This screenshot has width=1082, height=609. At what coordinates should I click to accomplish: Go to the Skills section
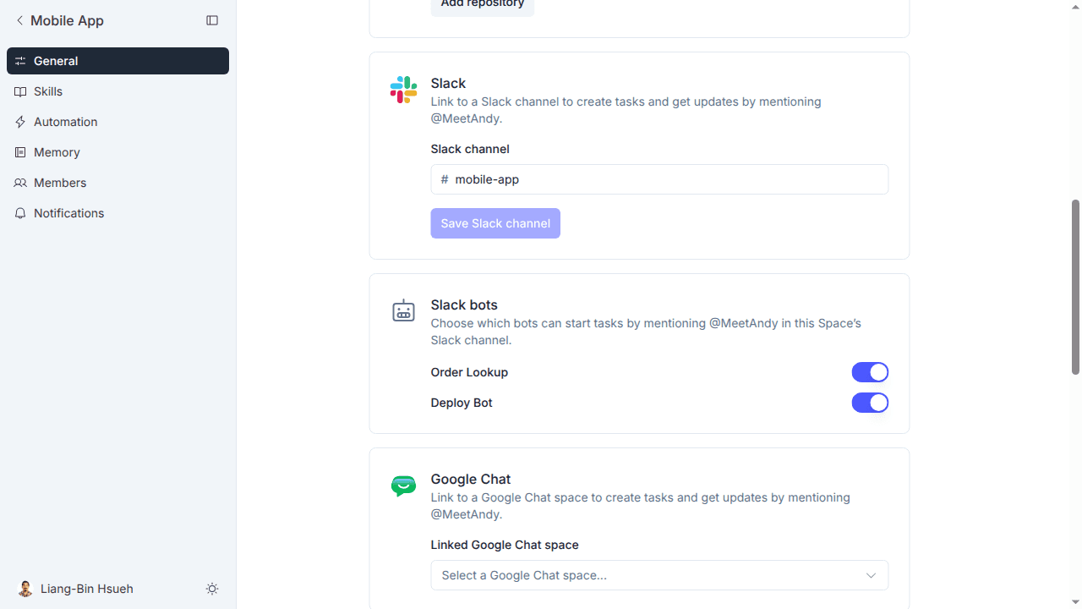[x=117, y=91]
